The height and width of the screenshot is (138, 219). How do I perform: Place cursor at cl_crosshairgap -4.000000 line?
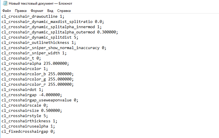coord(32,95)
